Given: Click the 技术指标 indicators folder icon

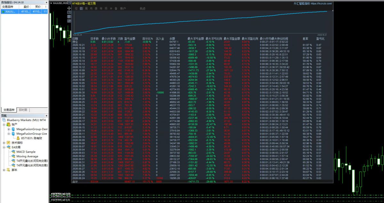Looking at the screenshot, I should 9,142.
